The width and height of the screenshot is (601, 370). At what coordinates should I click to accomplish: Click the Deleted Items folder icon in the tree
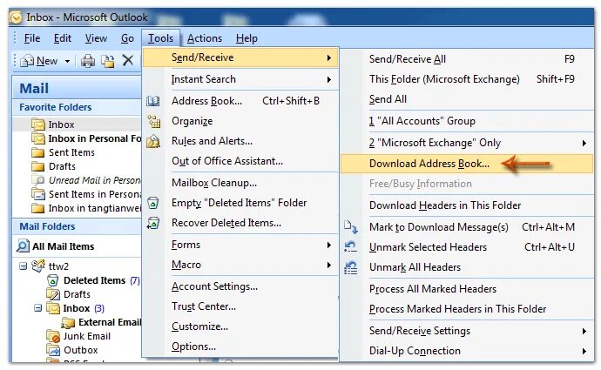point(53,280)
